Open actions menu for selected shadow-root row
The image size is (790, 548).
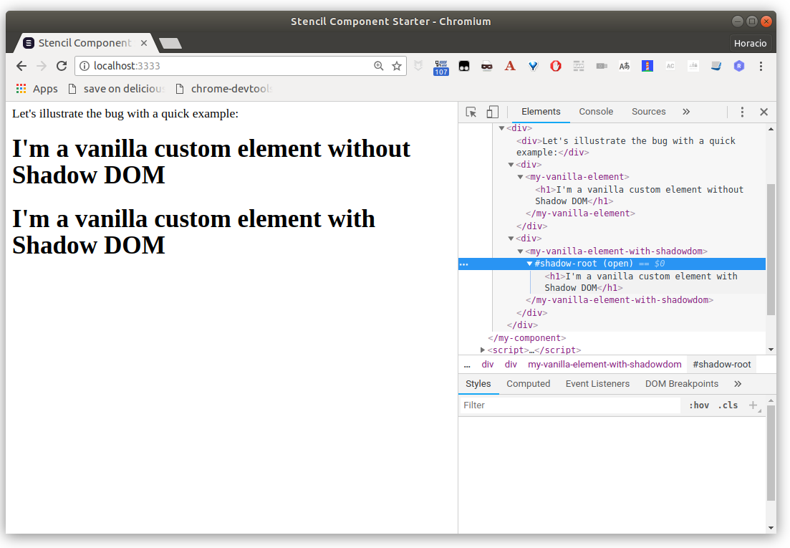(464, 264)
